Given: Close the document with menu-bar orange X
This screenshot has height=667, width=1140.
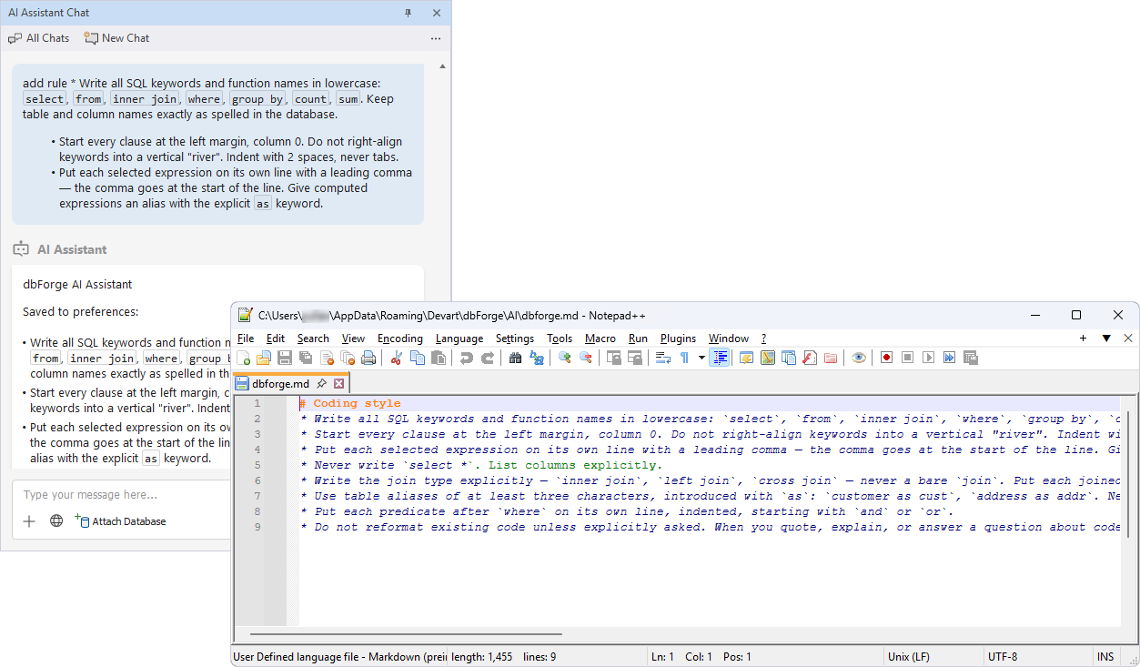Looking at the screenshot, I should pos(1128,339).
